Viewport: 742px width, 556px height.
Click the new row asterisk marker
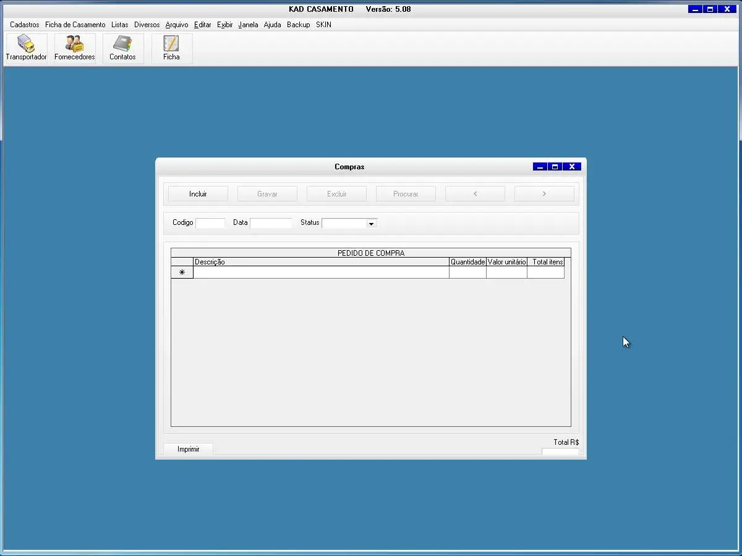182,272
